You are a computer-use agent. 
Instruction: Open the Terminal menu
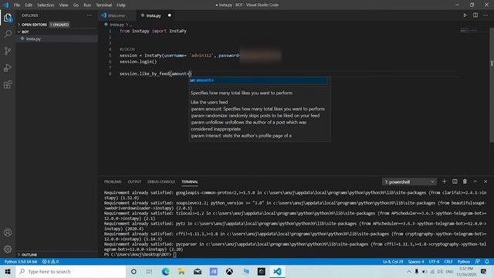(103, 5)
